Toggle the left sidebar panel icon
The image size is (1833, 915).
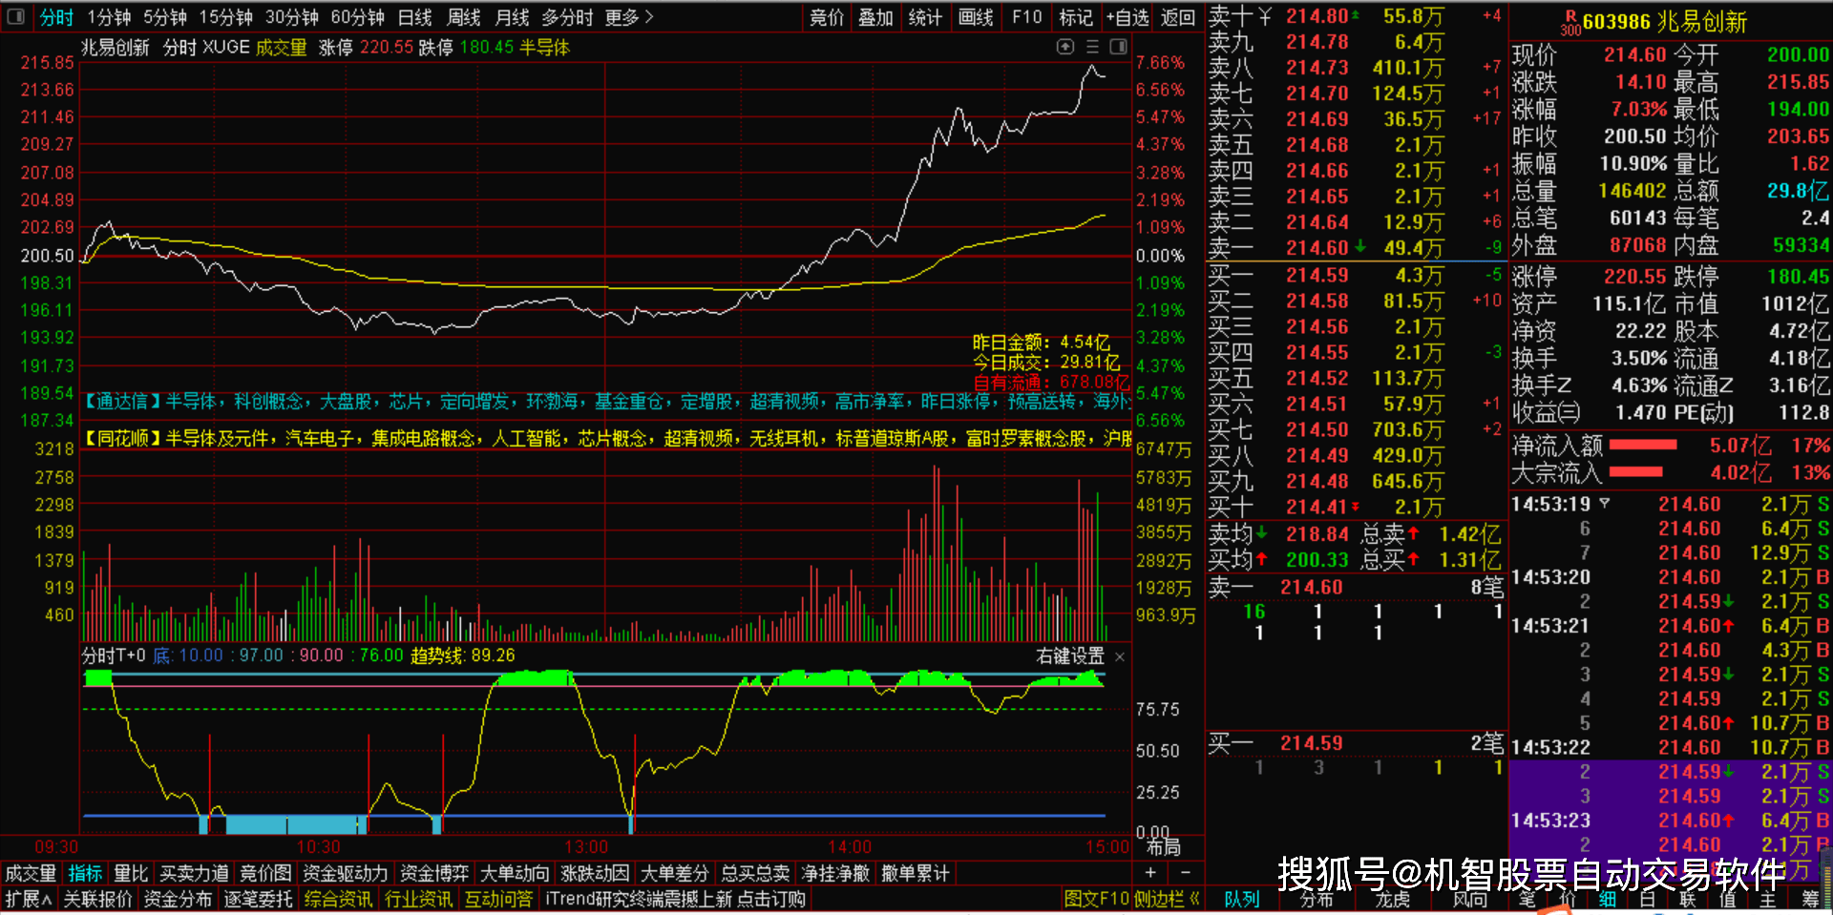pyautogui.click(x=15, y=17)
